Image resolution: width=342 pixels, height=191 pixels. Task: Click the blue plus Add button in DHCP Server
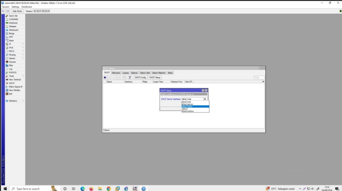point(105,77)
